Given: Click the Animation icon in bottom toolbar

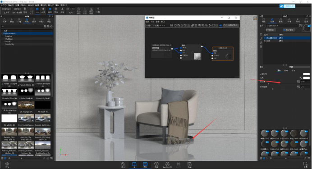Looking at the screenshot, I should pos(156,164).
